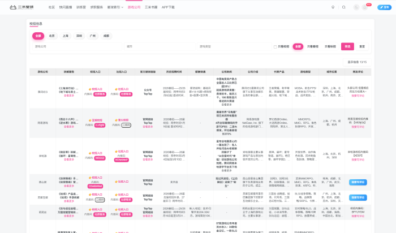Image resolution: width=396 pixels, height=233 pixels.
Task: Select the 成都 city filter pill
Action: (x=106, y=36)
